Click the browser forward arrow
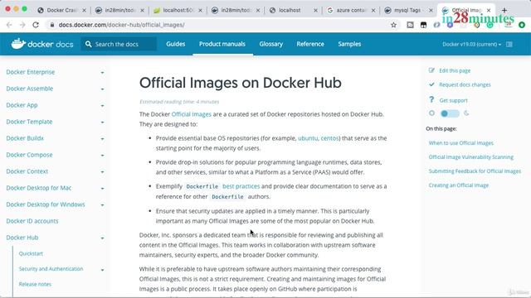 [22, 25]
